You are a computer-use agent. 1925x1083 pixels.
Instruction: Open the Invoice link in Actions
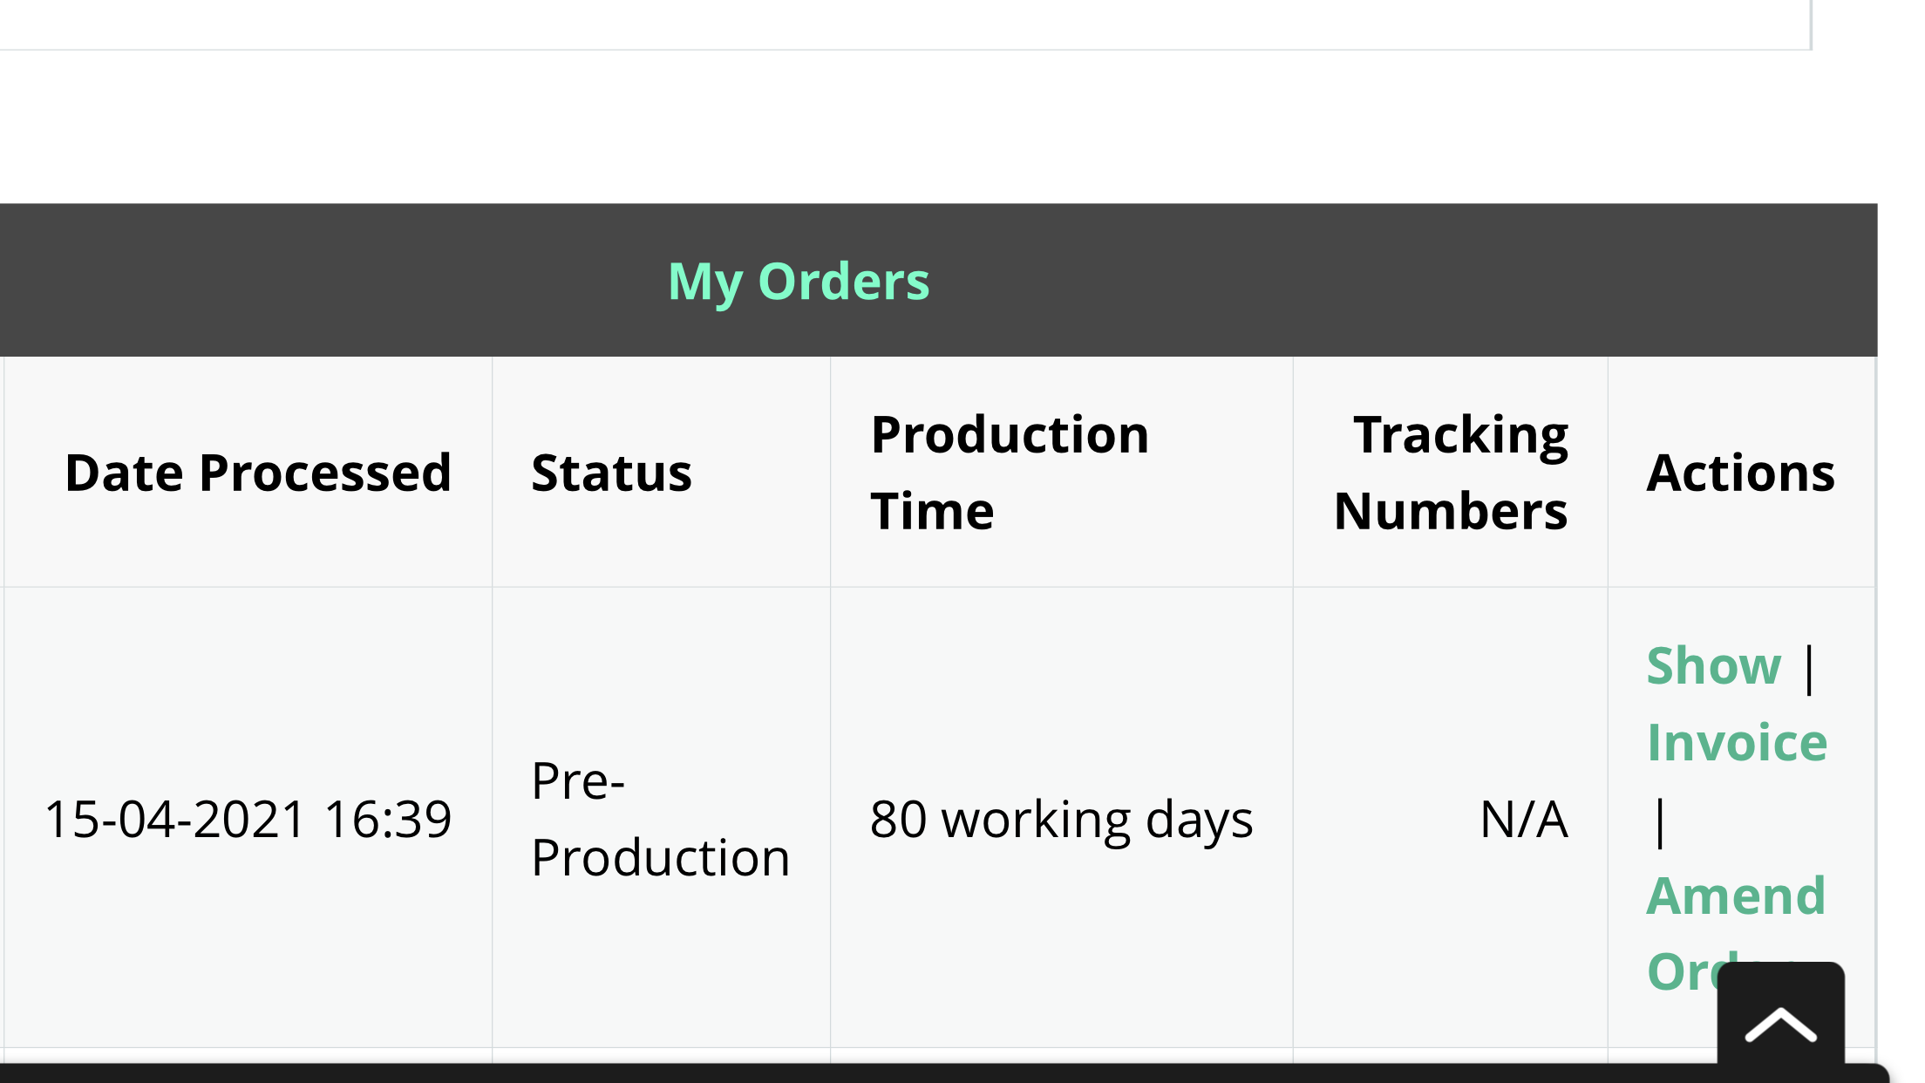coord(1737,743)
